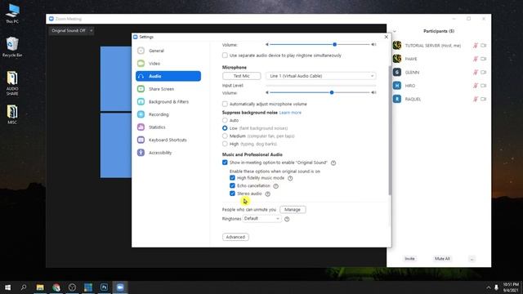Click HIRO video camera icon
523x294 pixels.
point(483,86)
